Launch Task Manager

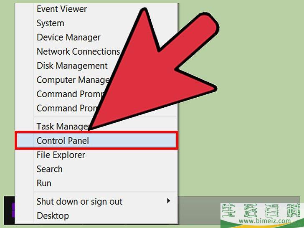pos(63,127)
